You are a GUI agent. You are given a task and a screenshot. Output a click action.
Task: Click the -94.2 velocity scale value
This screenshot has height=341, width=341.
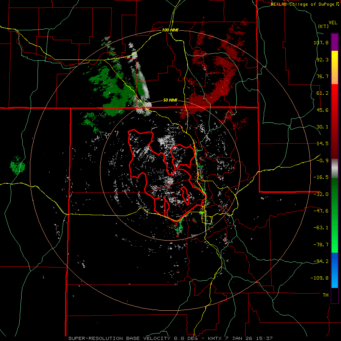[321, 261]
